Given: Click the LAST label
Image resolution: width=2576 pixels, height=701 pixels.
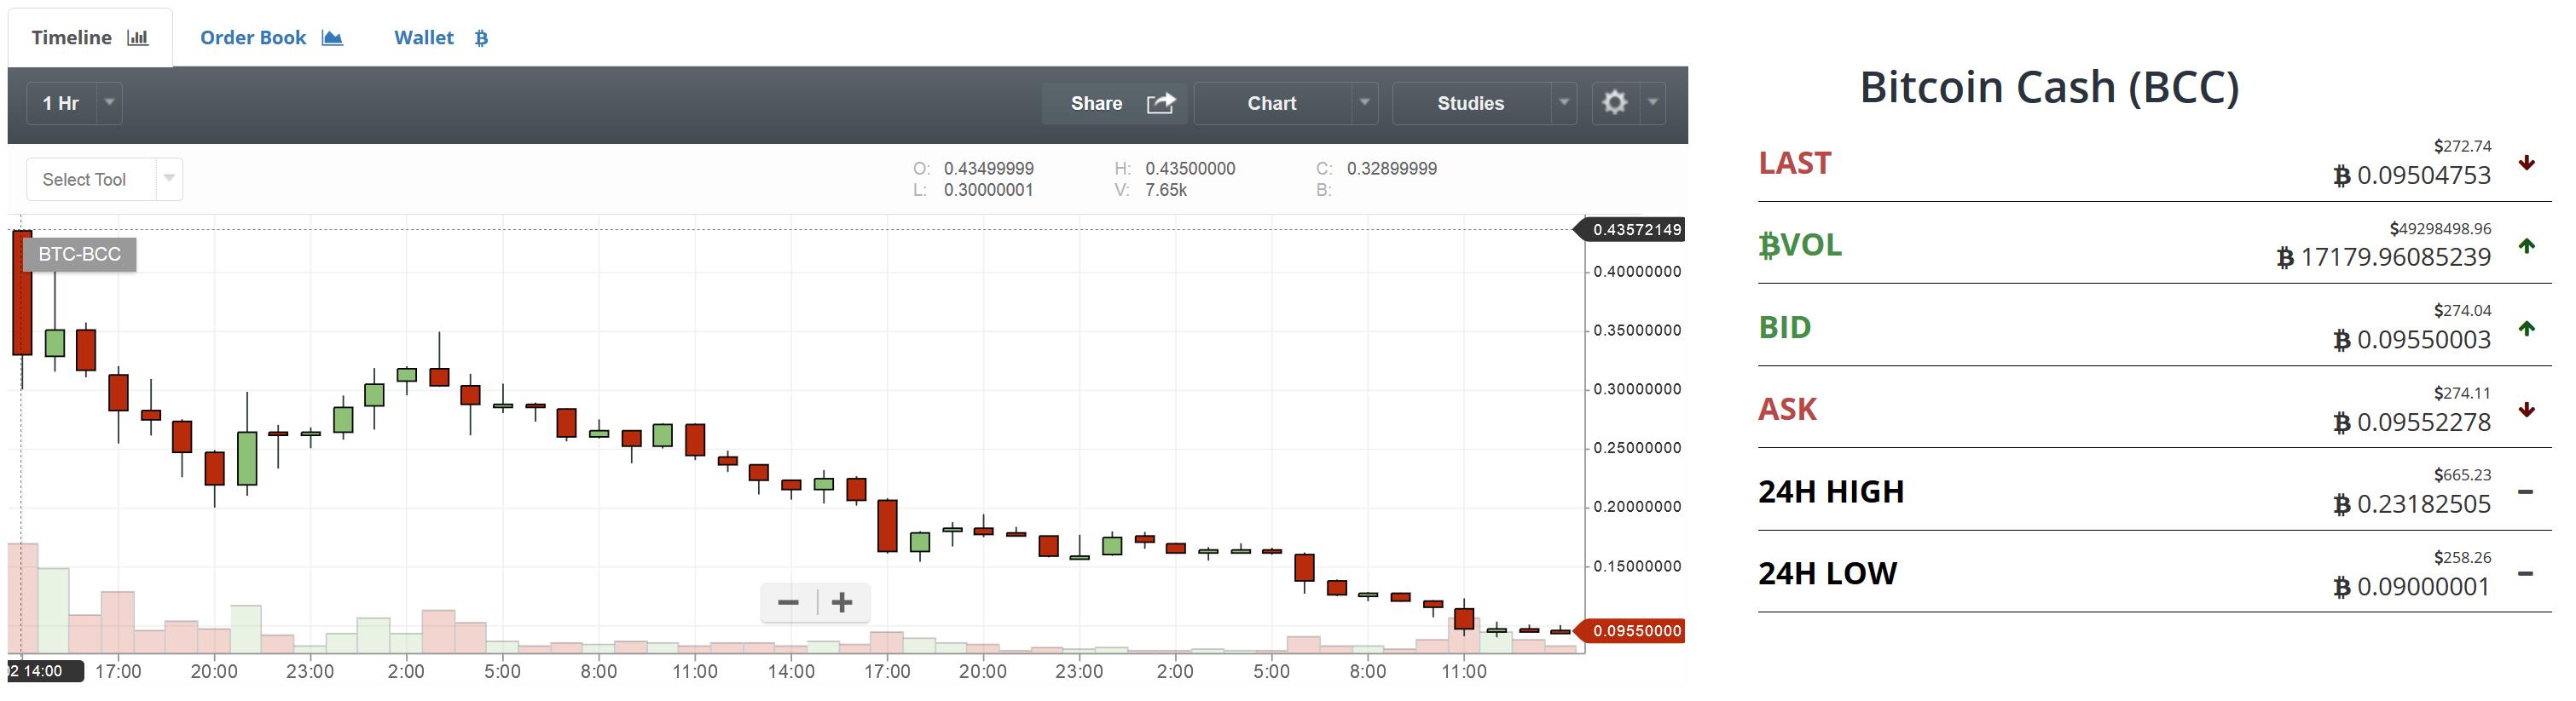Looking at the screenshot, I should click(x=1795, y=163).
